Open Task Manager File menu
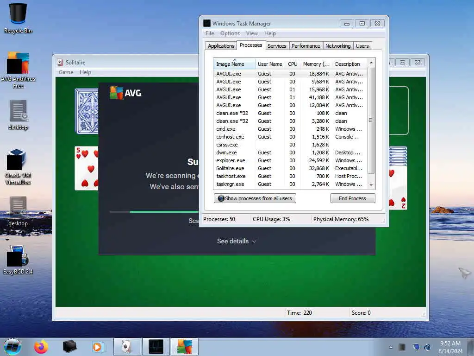 [210, 33]
